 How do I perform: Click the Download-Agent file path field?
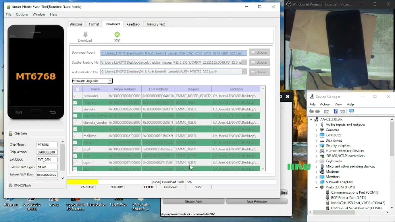click(x=174, y=53)
